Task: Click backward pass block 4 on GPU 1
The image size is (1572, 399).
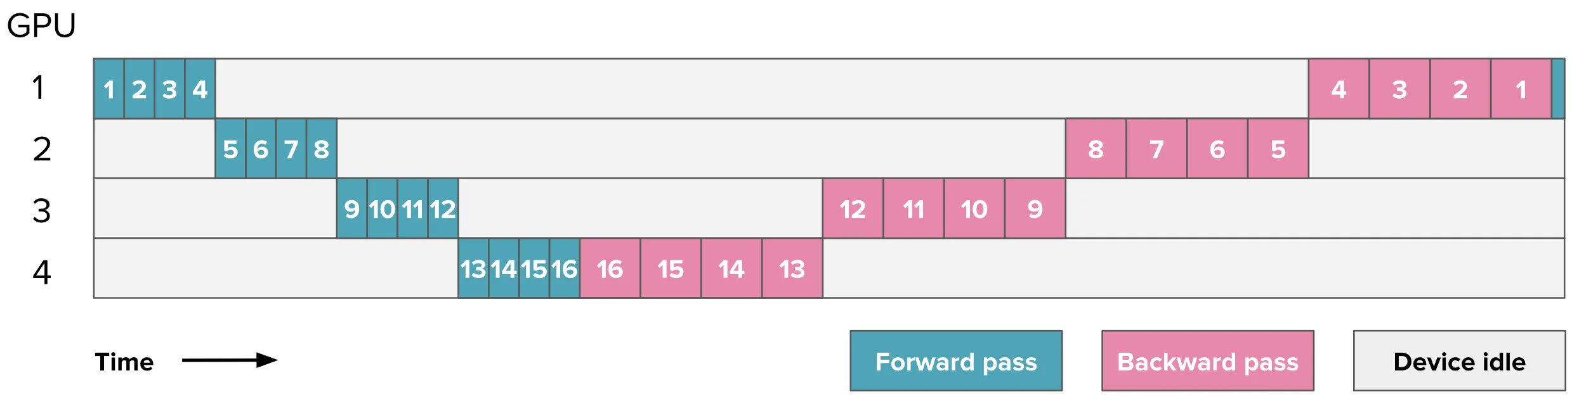Action: coord(1339,89)
